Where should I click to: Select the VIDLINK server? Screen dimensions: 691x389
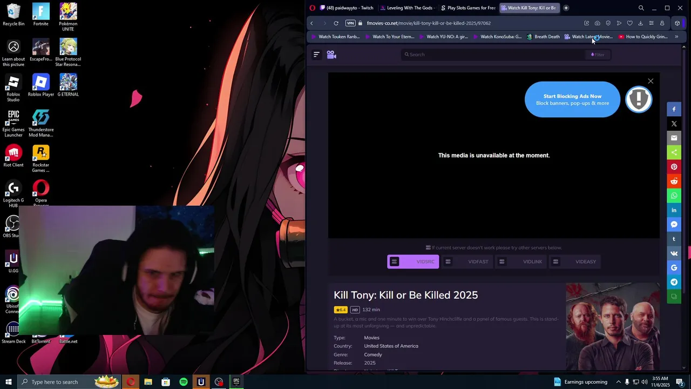click(x=521, y=261)
